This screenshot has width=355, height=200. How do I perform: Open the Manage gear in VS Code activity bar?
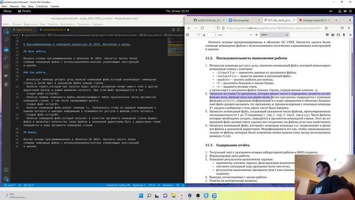point(6,179)
